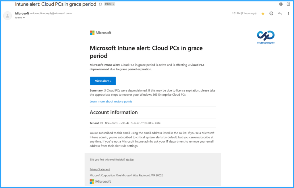Click the Microsoft logo in the footer
Image resolution: width=294 pixels, height=188 pixels.
[x=100, y=181]
